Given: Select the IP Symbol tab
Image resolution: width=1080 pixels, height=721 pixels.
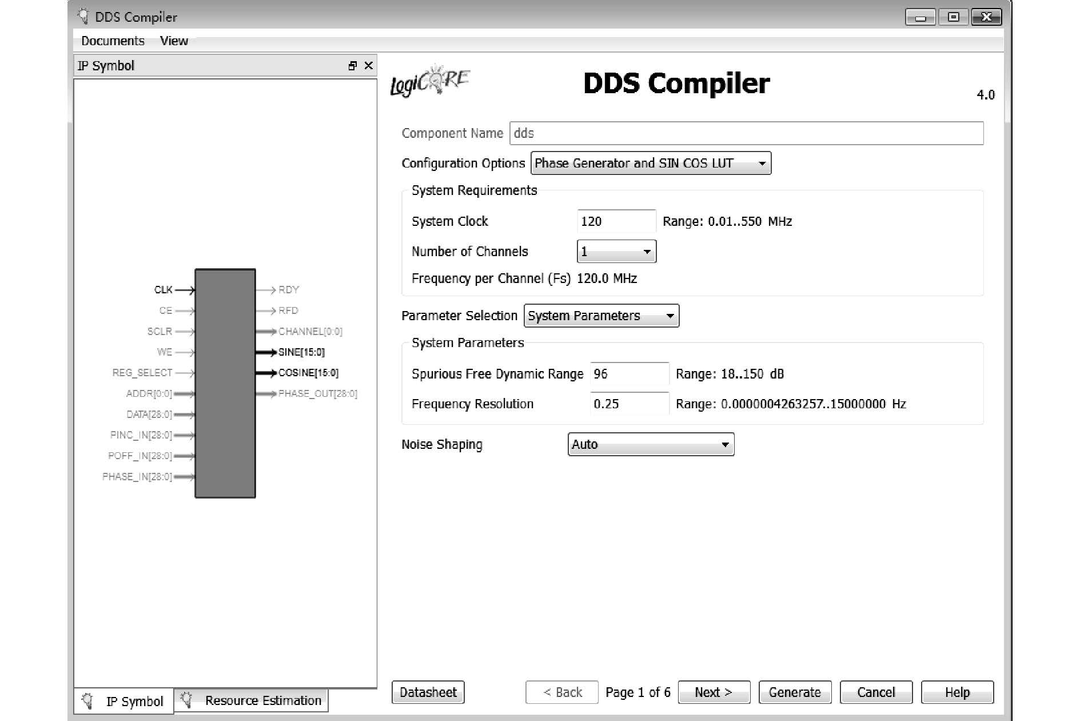Looking at the screenshot, I should tap(124, 701).
